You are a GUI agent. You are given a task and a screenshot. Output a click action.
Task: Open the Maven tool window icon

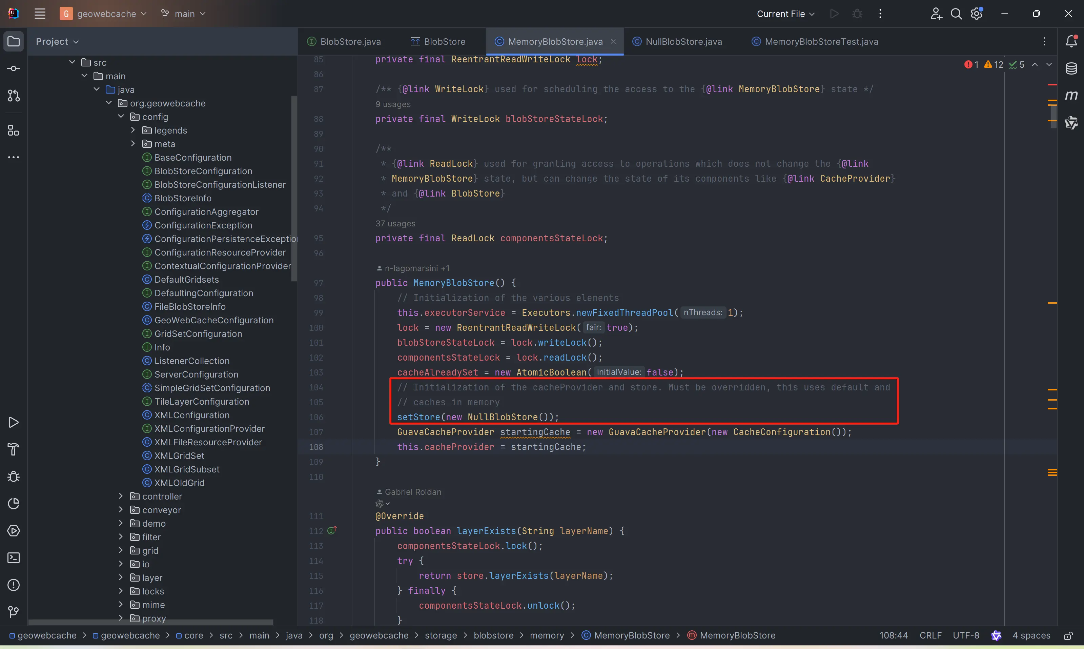pyautogui.click(x=1071, y=95)
